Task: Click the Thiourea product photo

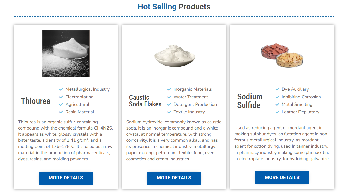Action: click(x=66, y=53)
